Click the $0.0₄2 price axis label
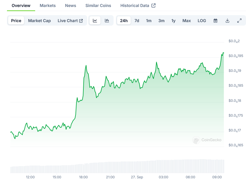The width and height of the screenshot is (246, 185). 234,41
